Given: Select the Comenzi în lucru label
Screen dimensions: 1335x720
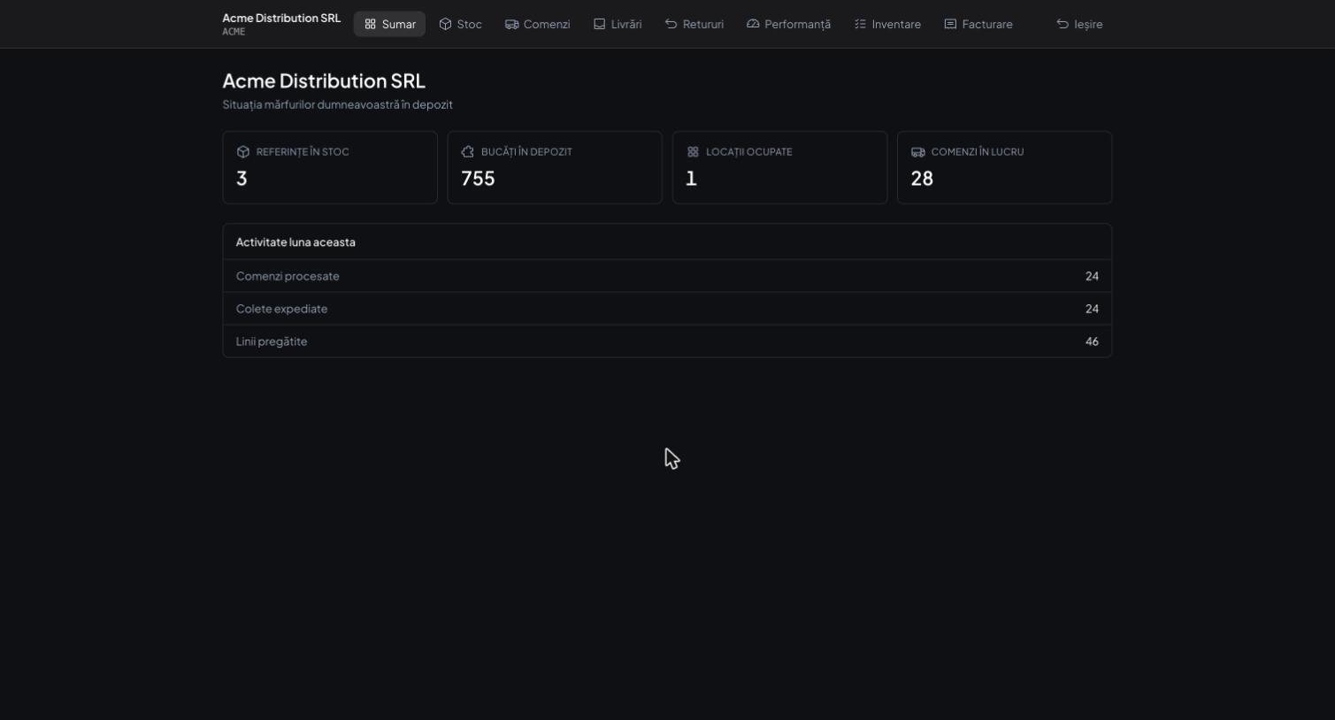Looking at the screenshot, I should tap(977, 152).
